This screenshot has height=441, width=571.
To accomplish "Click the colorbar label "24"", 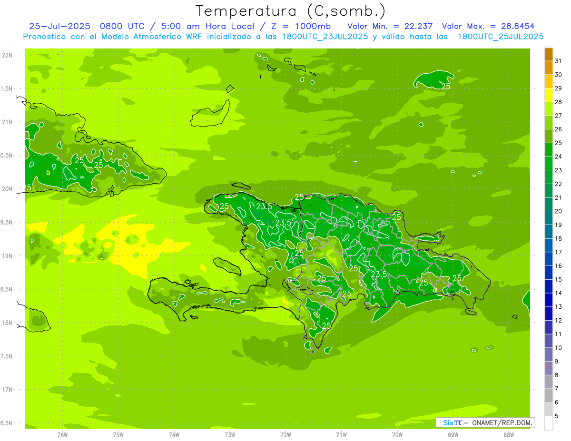I will [558, 157].
